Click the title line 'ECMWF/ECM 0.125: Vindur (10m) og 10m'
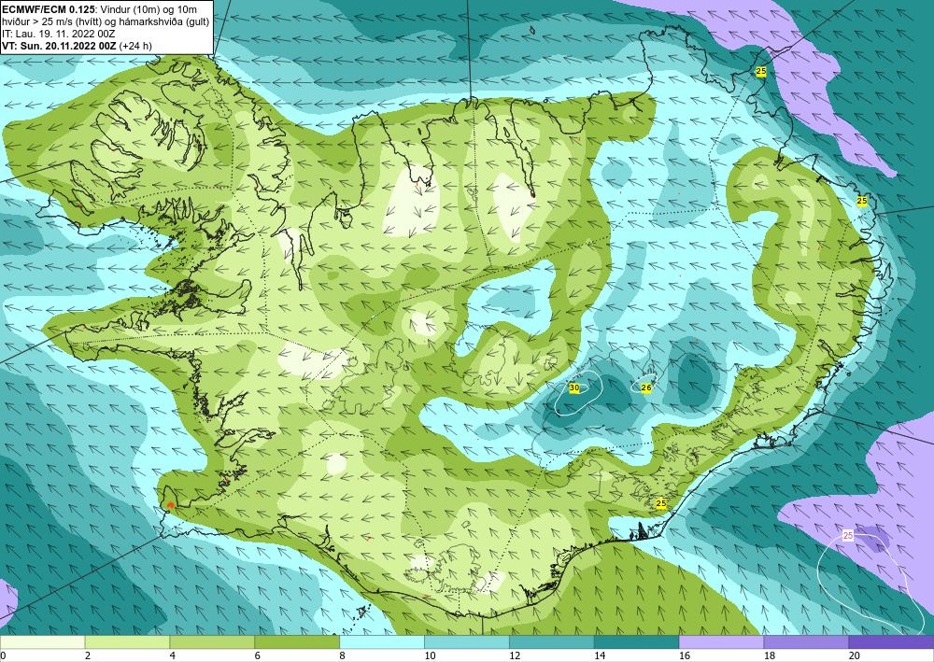 (100, 9)
